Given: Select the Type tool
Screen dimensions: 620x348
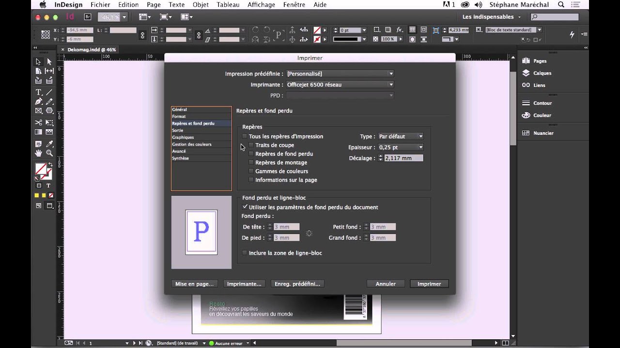Looking at the screenshot, I should [38, 92].
